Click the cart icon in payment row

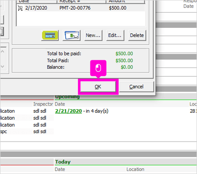[x=20, y=8]
